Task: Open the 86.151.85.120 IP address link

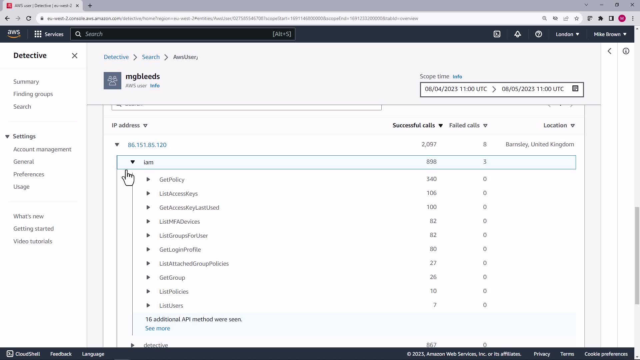Action: coord(147,145)
